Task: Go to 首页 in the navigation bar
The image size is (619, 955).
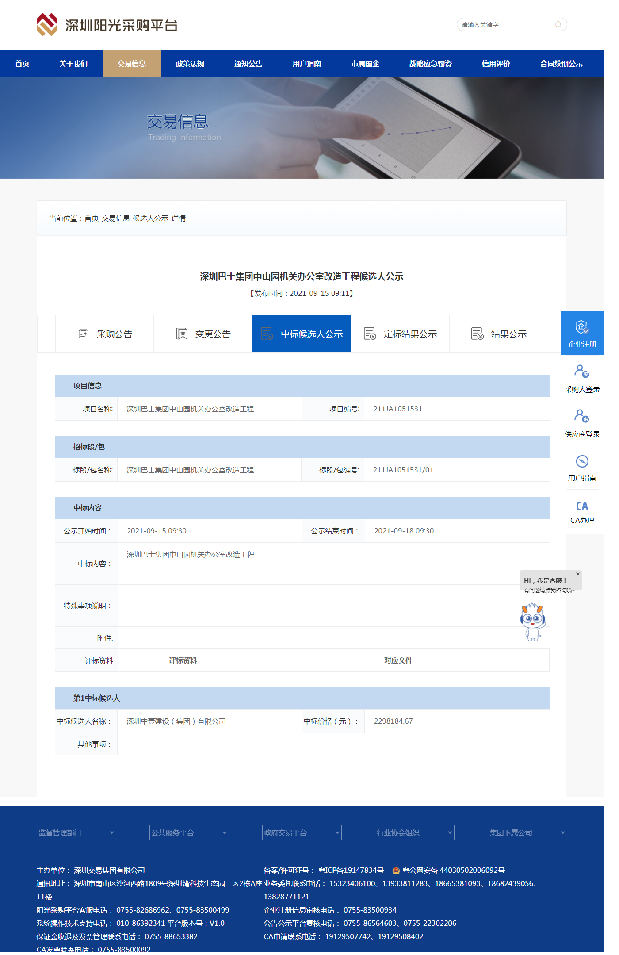Action: [22, 64]
